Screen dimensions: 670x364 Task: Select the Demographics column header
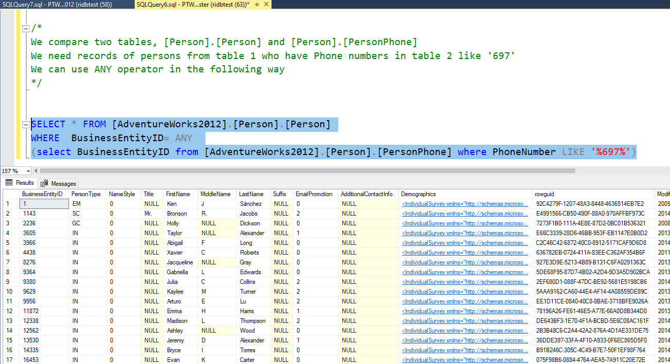click(x=465, y=194)
